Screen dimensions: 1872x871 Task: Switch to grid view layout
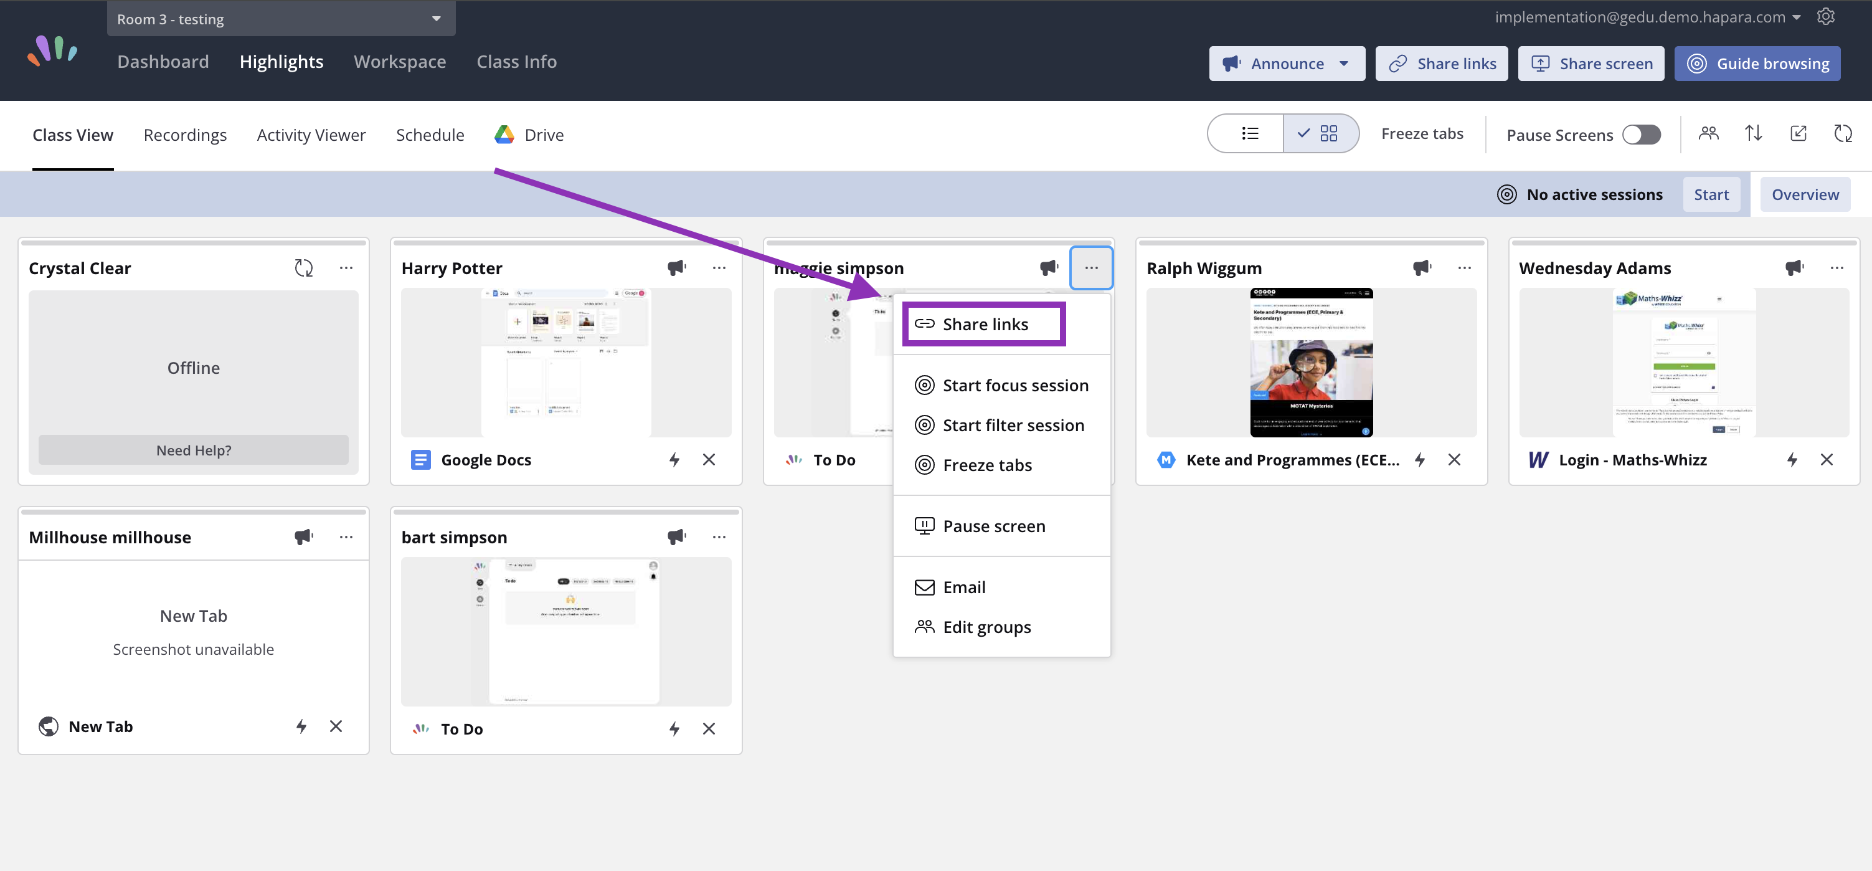click(1321, 134)
